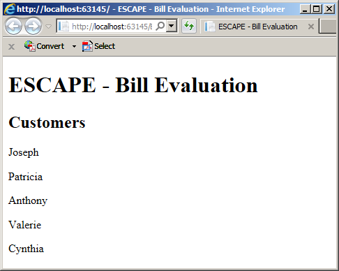Screen dimensions: 339x271
Task: Click the page icon in address bar
Action: pyautogui.click(x=63, y=27)
